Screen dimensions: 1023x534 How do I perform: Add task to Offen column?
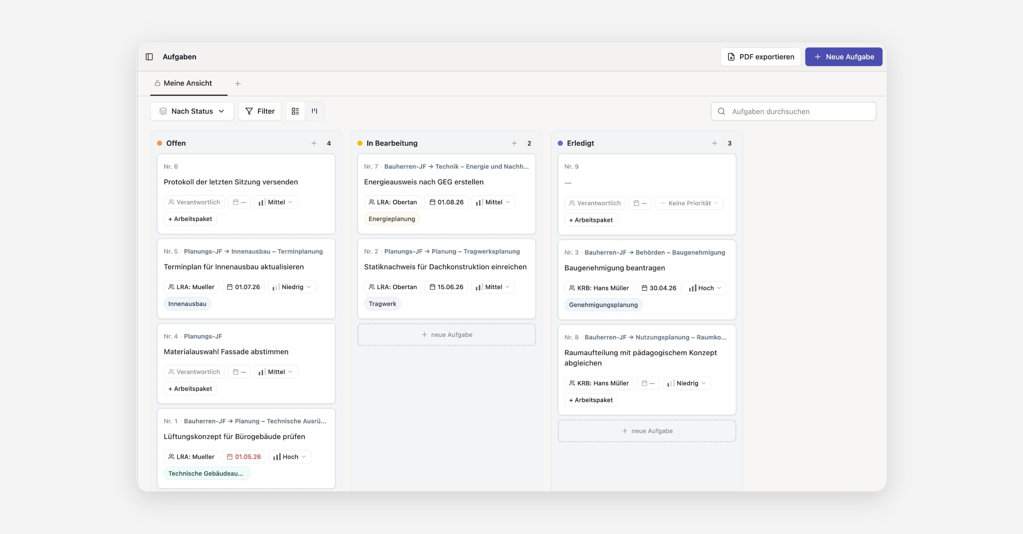pyautogui.click(x=314, y=143)
